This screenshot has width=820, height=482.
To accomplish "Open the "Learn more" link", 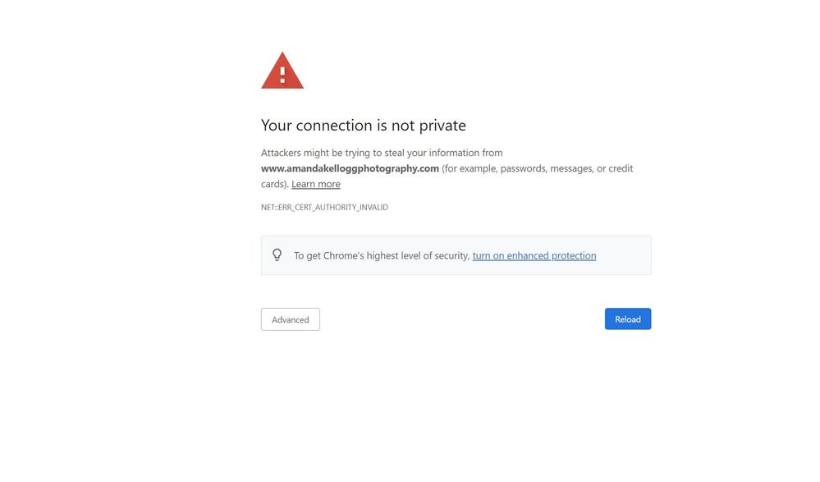I will (x=315, y=185).
